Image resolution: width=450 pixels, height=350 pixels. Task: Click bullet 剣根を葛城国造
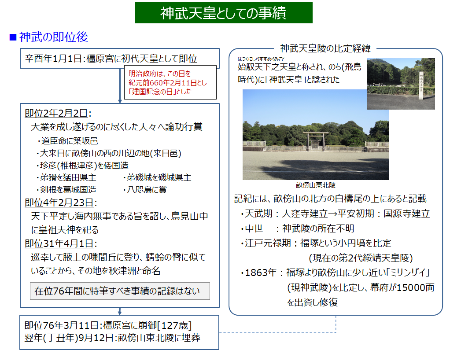(x=66, y=190)
